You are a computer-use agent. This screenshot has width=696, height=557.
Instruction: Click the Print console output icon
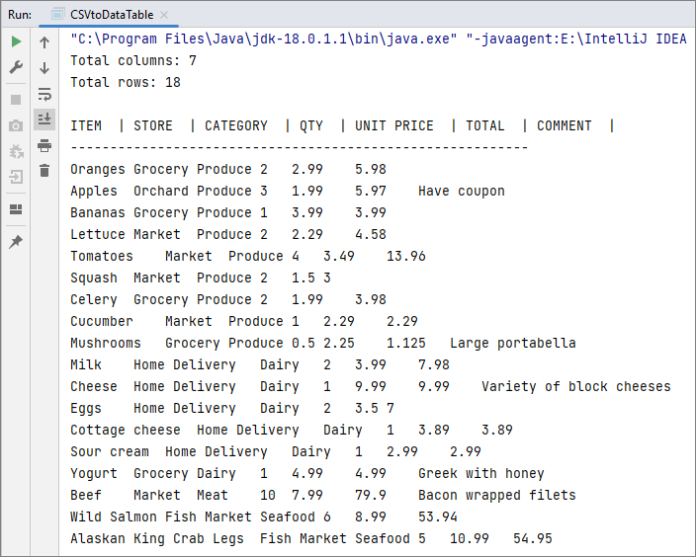point(44,145)
